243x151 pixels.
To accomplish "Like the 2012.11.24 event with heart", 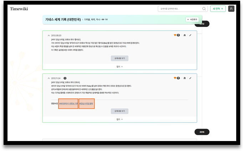I will [175, 78].
